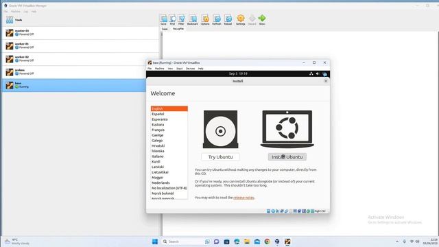Open File Explorer from taskbar
Image resolution: width=439 pixels, height=247 pixels.
click(x=247, y=242)
